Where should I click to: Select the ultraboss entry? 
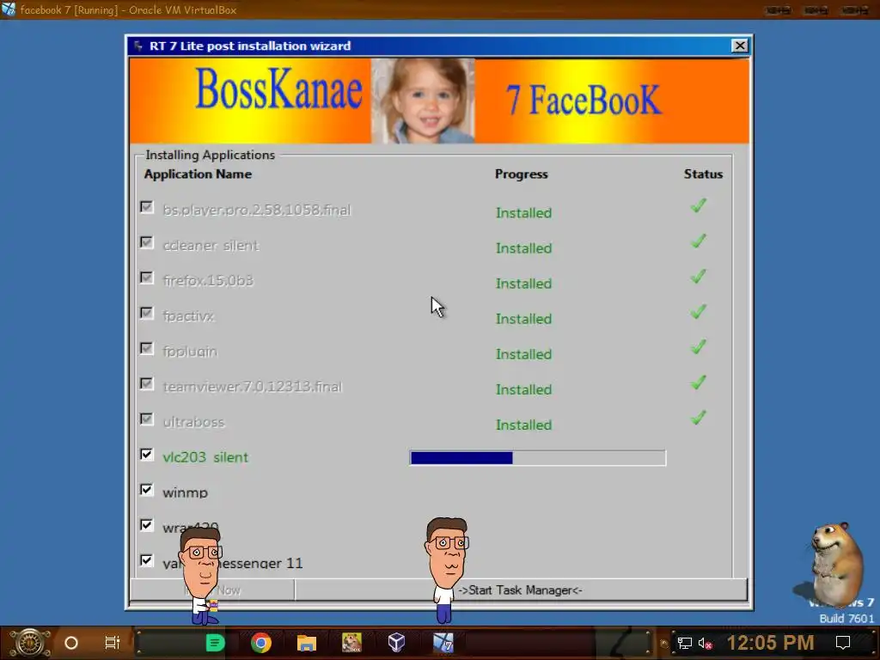tap(193, 422)
